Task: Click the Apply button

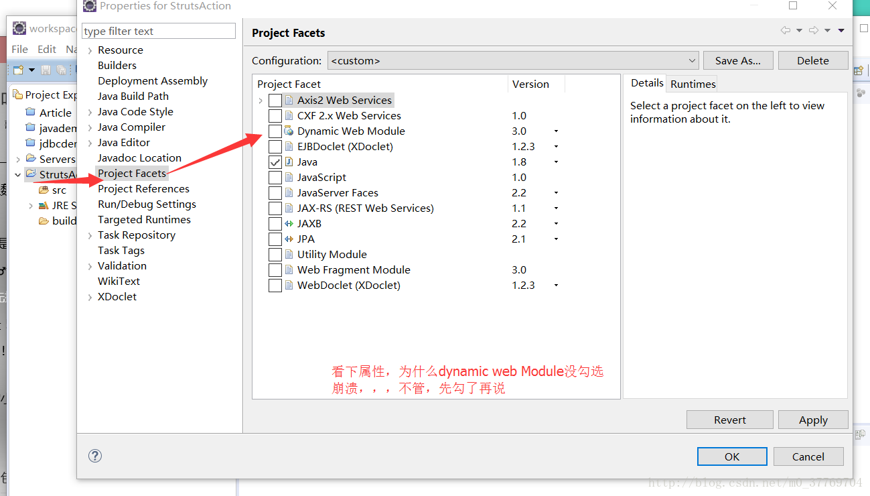Action: pyautogui.click(x=813, y=420)
